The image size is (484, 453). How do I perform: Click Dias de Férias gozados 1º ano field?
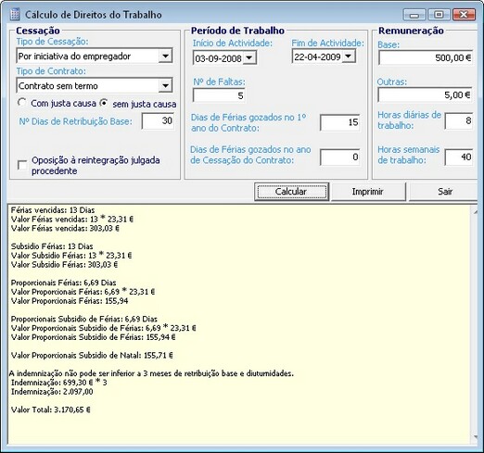tap(340, 122)
